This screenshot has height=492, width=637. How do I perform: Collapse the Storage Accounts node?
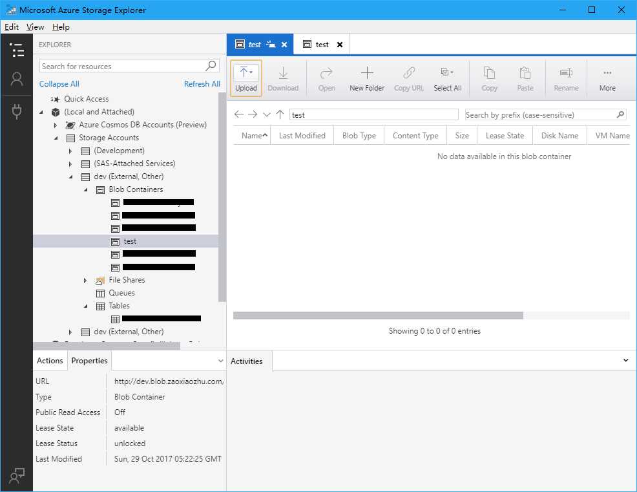[56, 138]
